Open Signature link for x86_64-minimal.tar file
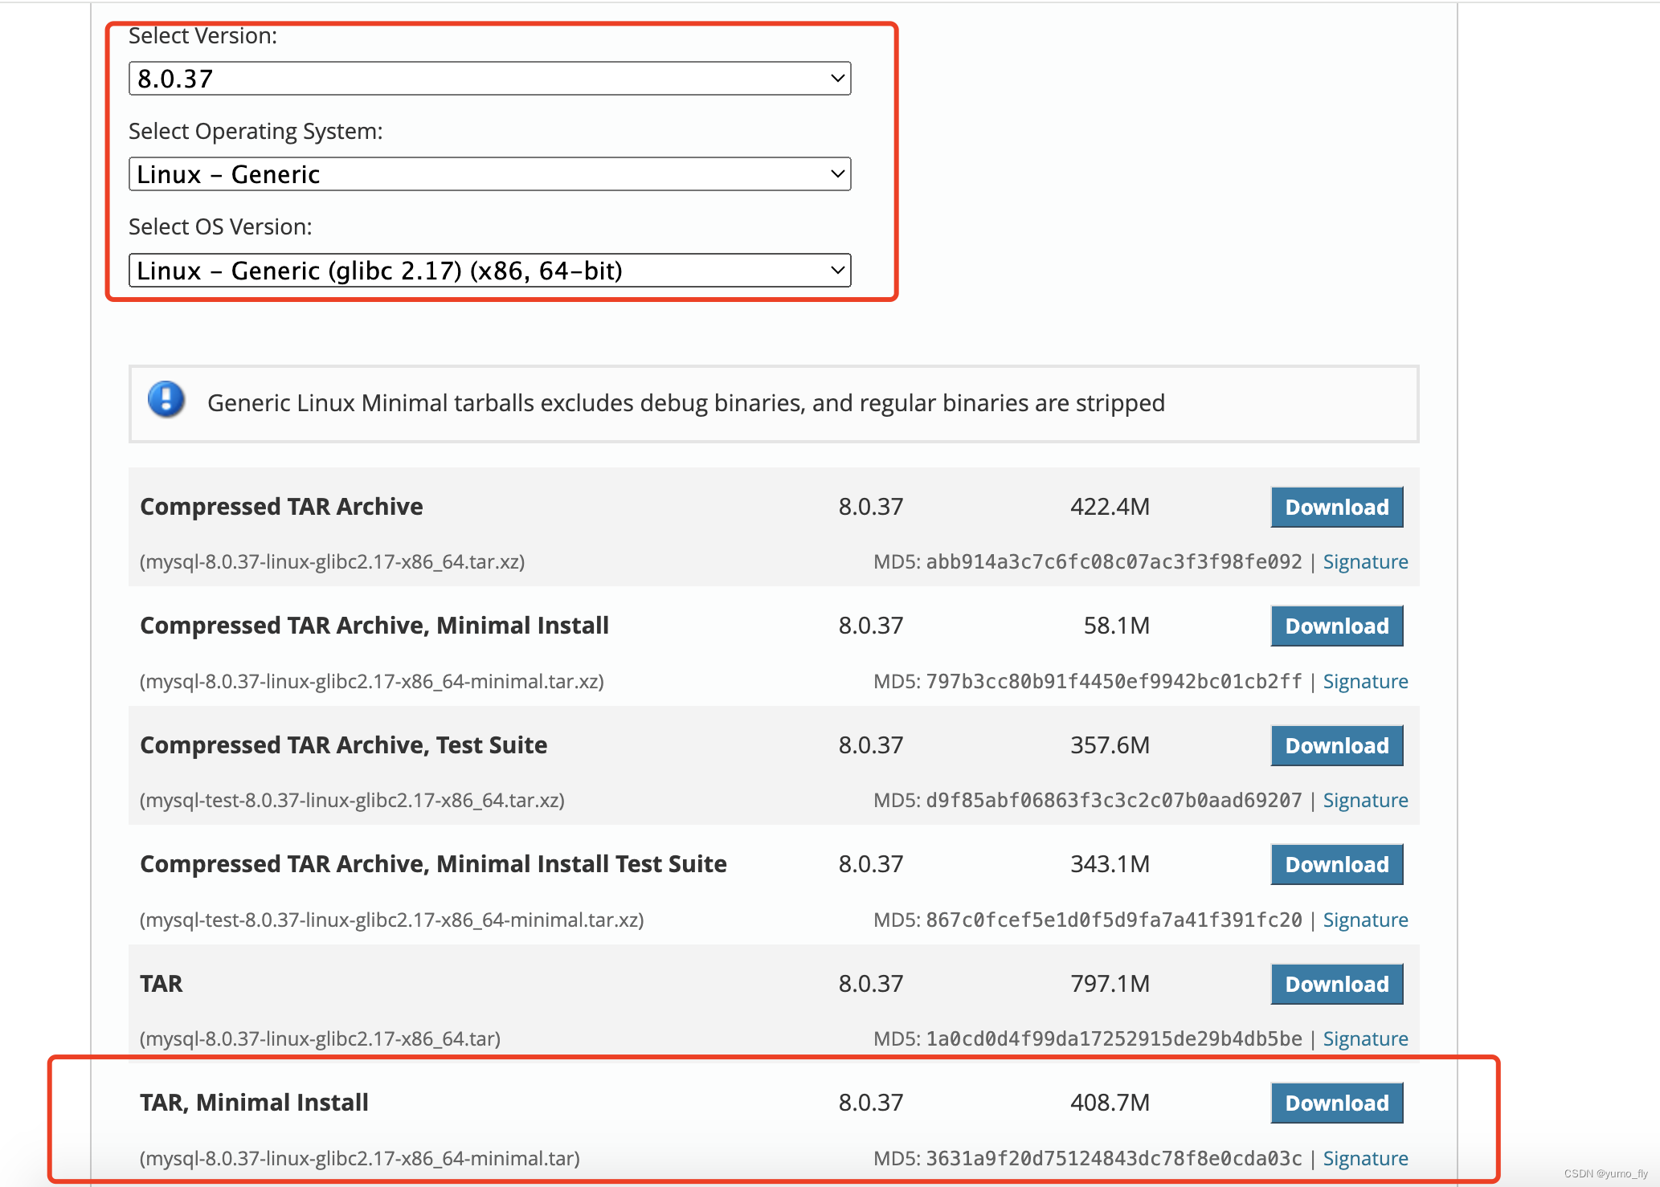The width and height of the screenshot is (1660, 1187). pyautogui.click(x=1365, y=1158)
